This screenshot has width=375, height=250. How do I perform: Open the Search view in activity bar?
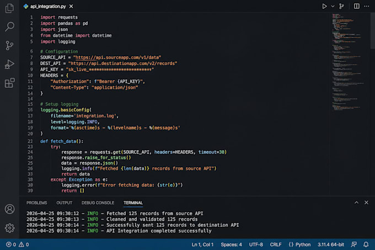9,26
